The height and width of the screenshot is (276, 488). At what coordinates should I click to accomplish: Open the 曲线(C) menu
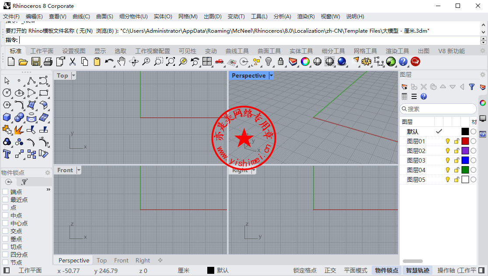(81, 17)
